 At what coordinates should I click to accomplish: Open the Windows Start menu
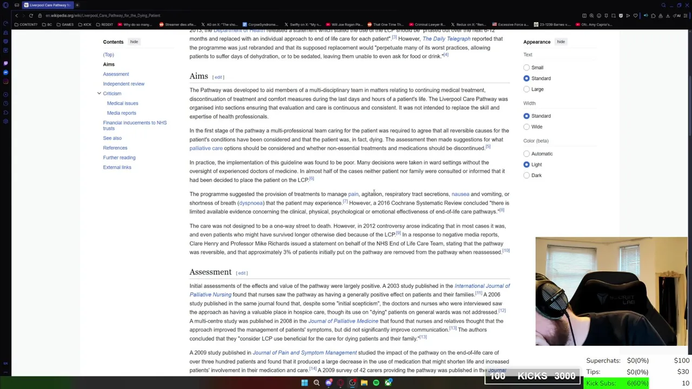click(304, 383)
